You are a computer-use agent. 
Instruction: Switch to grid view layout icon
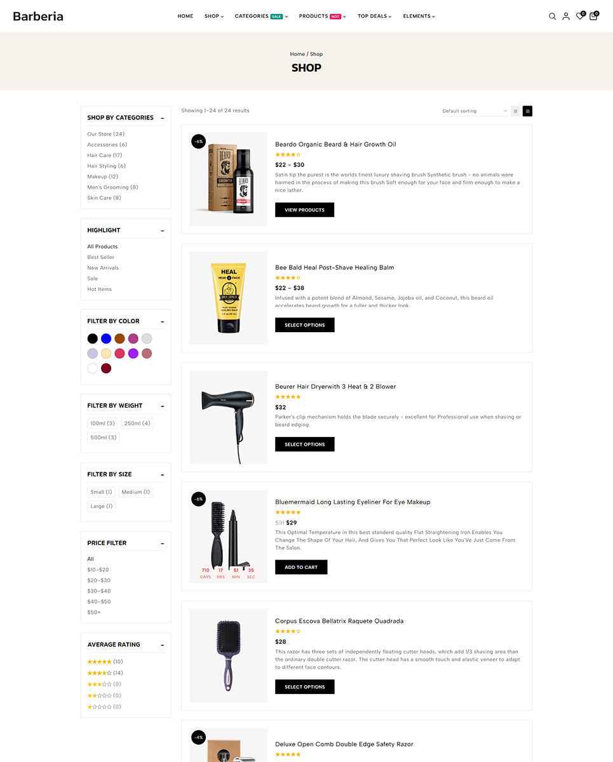[x=515, y=111]
